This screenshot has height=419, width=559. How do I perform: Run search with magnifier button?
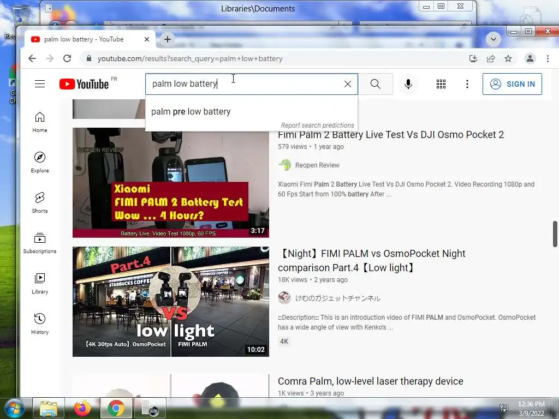tap(376, 84)
